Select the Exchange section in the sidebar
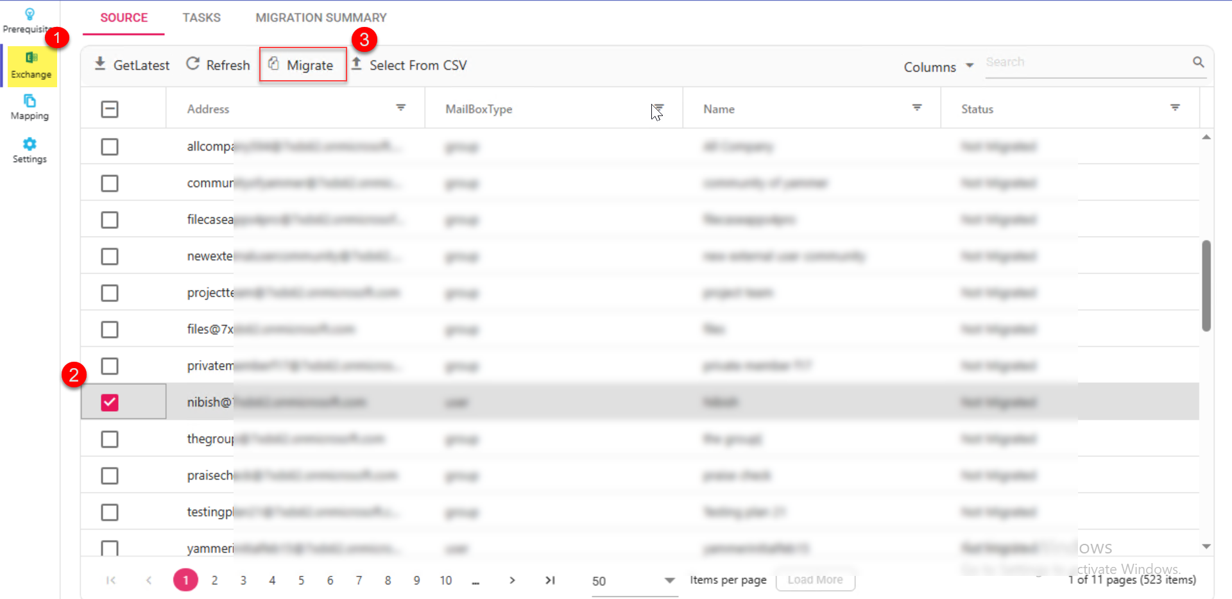The image size is (1232, 599). [31, 64]
